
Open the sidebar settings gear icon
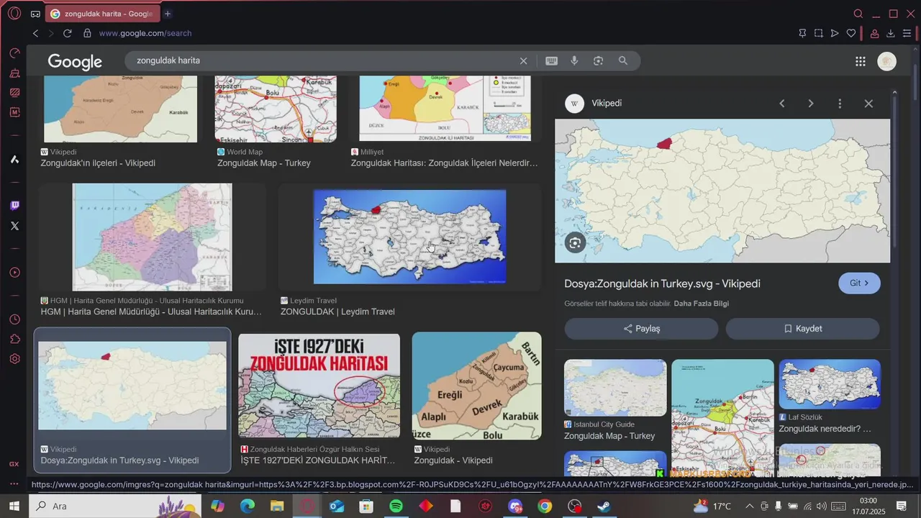click(14, 359)
